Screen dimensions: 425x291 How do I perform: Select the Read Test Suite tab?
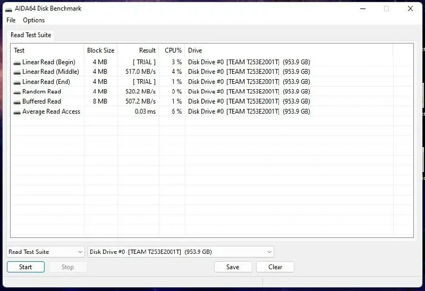[x=31, y=35]
